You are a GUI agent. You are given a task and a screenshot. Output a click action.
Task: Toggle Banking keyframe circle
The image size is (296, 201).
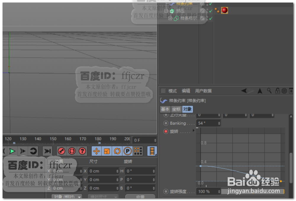166,123
